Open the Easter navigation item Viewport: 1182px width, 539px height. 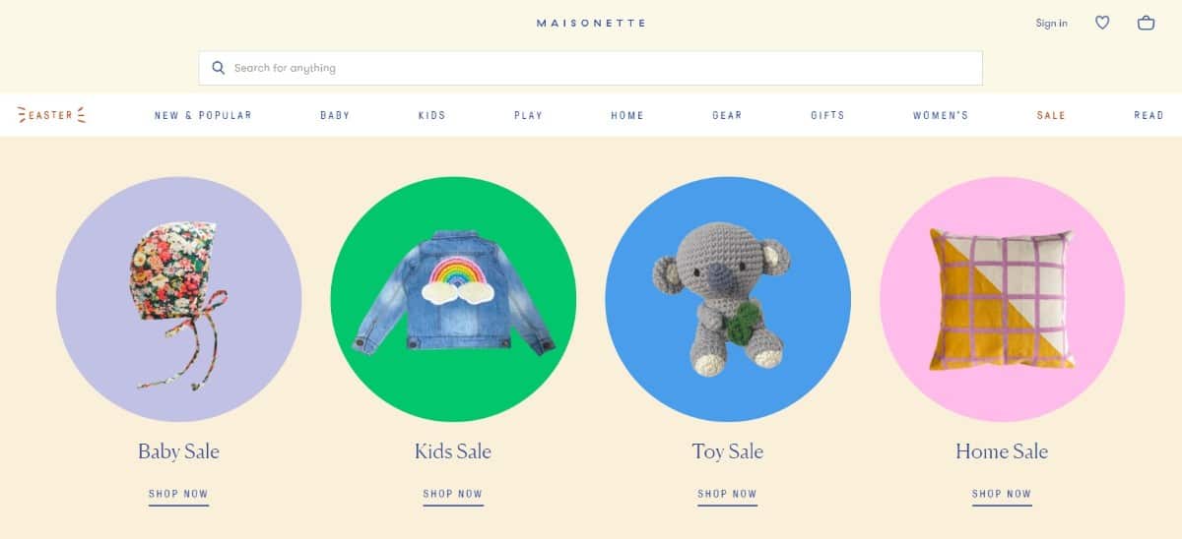(x=51, y=115)
